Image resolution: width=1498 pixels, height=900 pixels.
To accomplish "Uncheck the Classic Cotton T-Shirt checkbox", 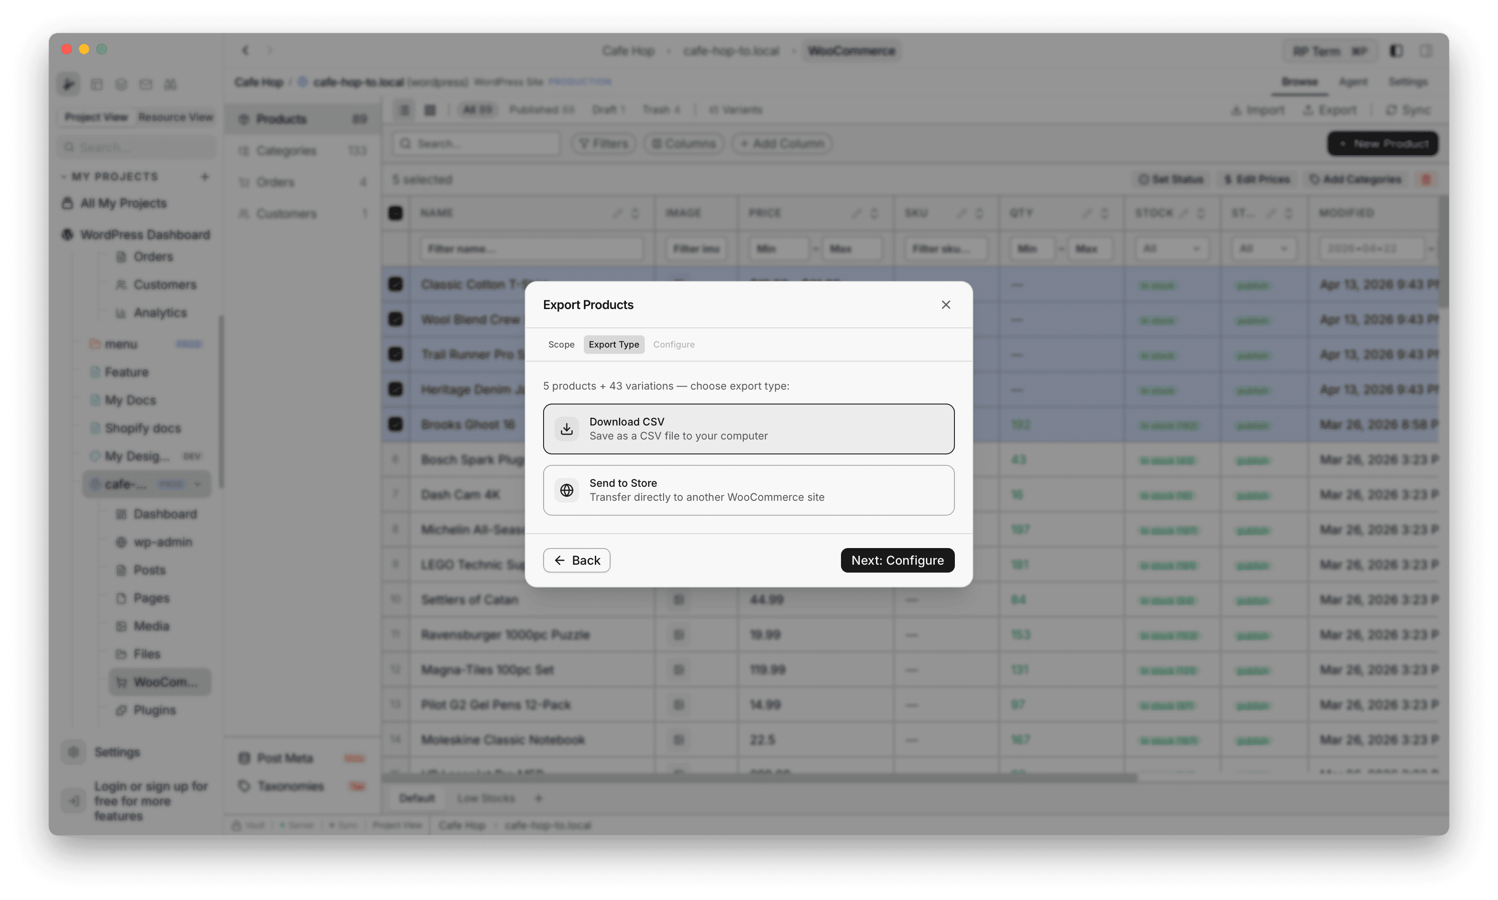I will (x=396, y=284).
